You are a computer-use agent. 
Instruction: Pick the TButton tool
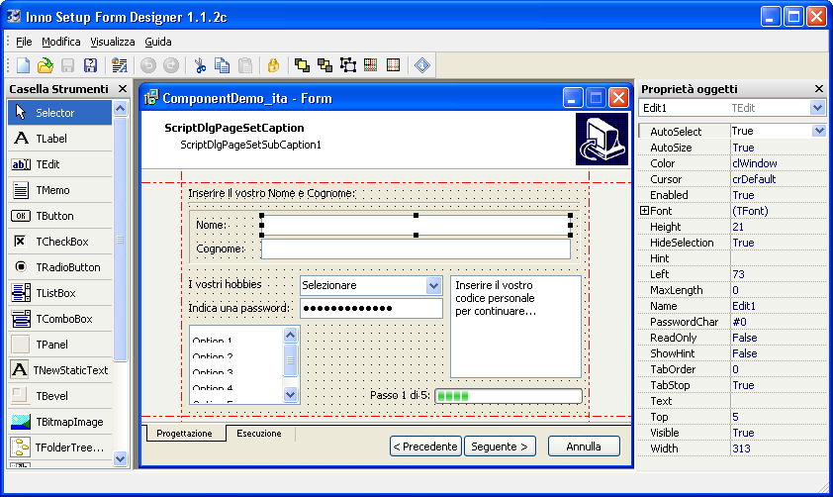pos(60,216)
